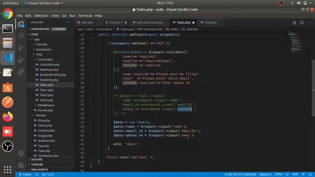
Task: Change encoding via UTF-8 status item
Action: coord(279,175)
